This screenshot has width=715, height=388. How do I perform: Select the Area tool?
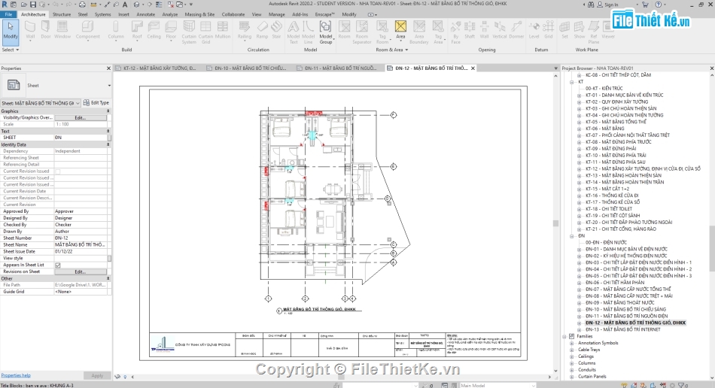coord(400,30)
